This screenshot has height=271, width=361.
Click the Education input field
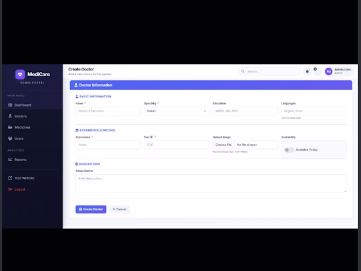tap(245, 111)
